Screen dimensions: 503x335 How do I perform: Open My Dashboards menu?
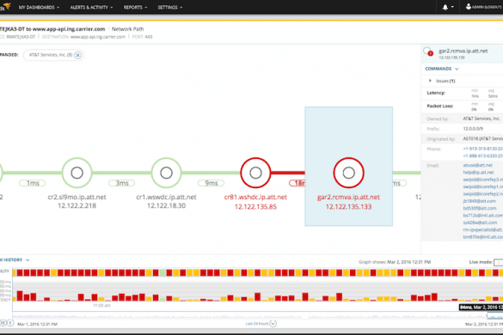pos(39,8)
